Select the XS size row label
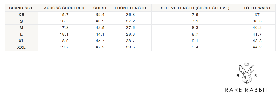279x97 pixels. 21,15
